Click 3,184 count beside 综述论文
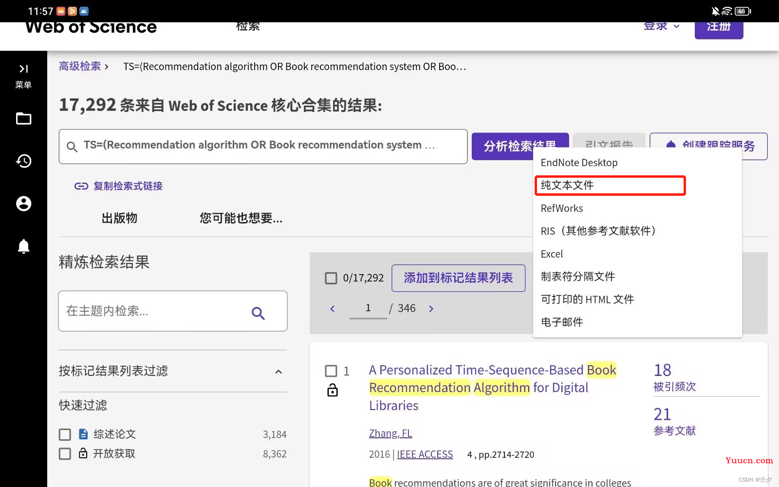This screenshot has width=779, height=487. point(275,434)
